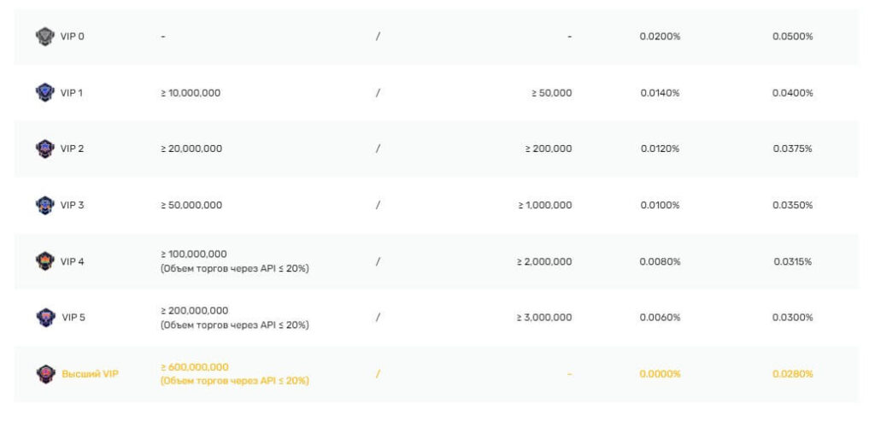Click the Высший VIP badge icon

pos(44,374)
